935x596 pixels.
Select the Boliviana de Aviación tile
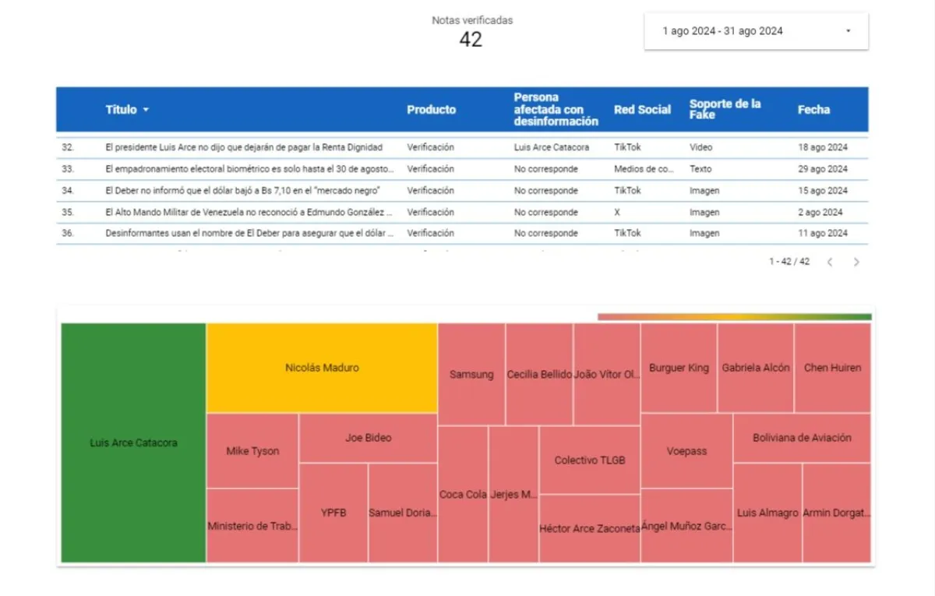802,438
